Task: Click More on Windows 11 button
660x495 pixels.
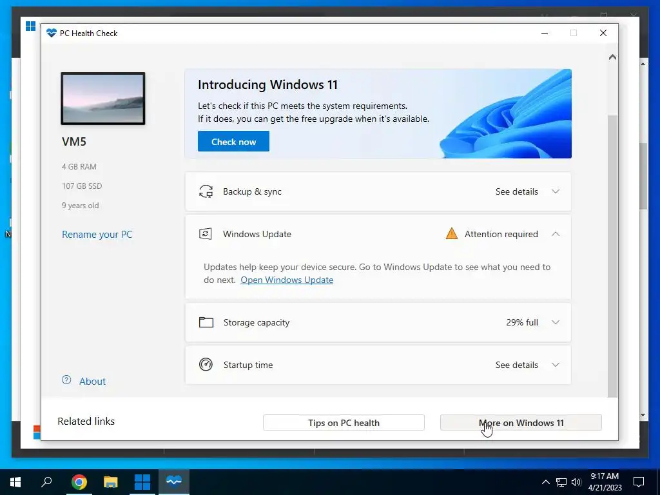Action: 521,423
